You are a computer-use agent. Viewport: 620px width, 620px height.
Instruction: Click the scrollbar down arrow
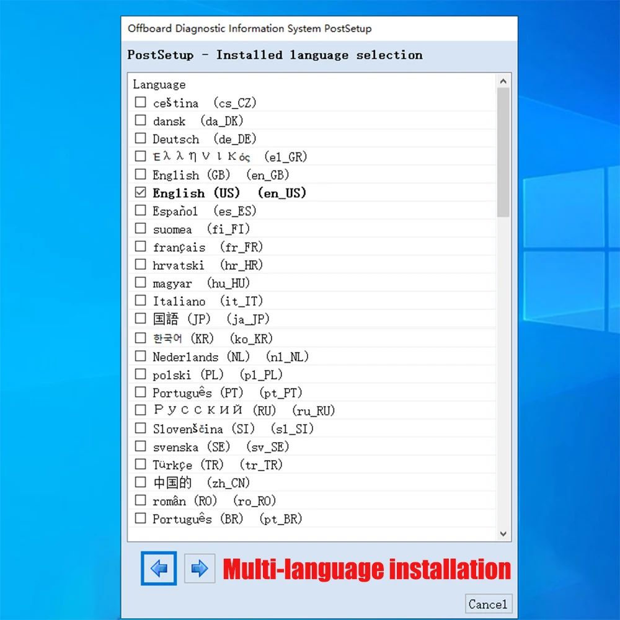503,533
